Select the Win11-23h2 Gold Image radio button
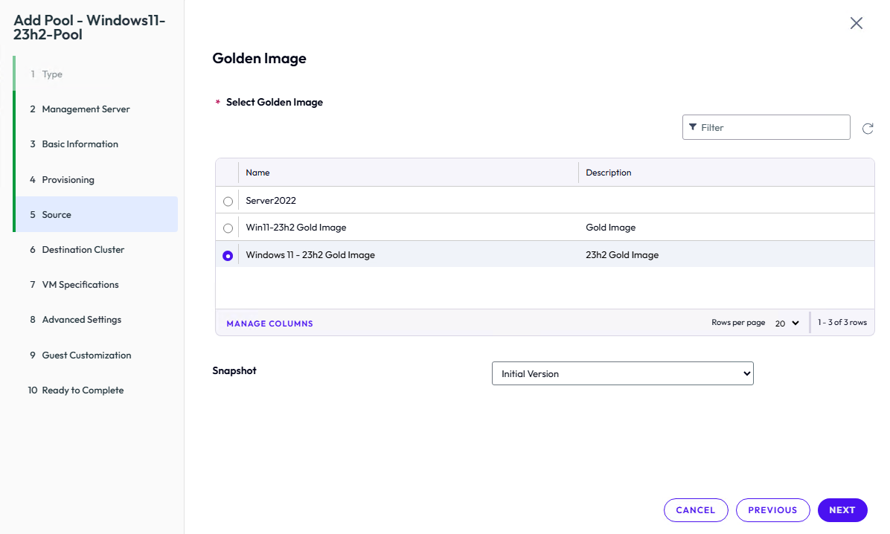Screen dimensions: 890x534 pos(228,228)
